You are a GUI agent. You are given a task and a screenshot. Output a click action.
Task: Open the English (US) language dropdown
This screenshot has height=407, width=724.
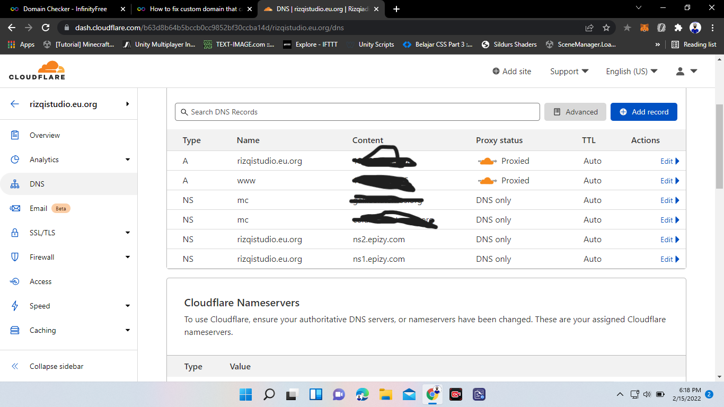point(631,71)
